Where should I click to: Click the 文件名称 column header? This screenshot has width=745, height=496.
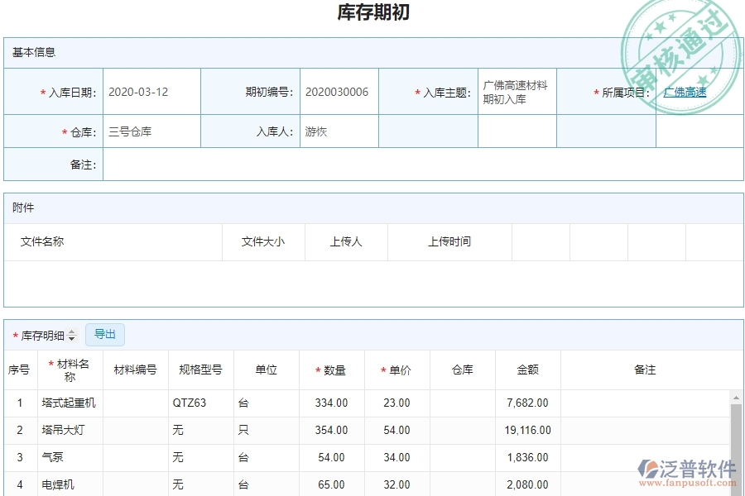(x=42, y=241)
